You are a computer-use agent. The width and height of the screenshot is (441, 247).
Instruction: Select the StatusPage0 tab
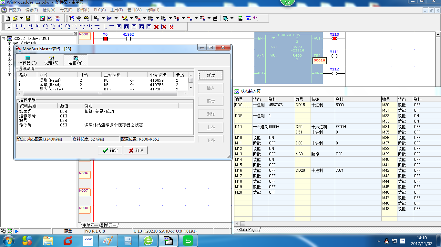pyautogui.click(x=249, y=230)
